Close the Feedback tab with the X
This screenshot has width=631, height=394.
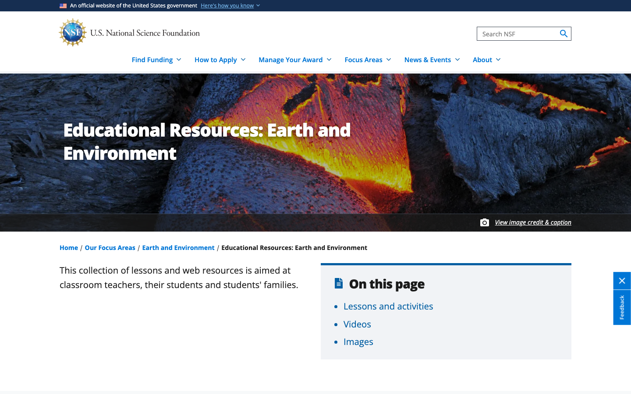click(x=622, y=281)
